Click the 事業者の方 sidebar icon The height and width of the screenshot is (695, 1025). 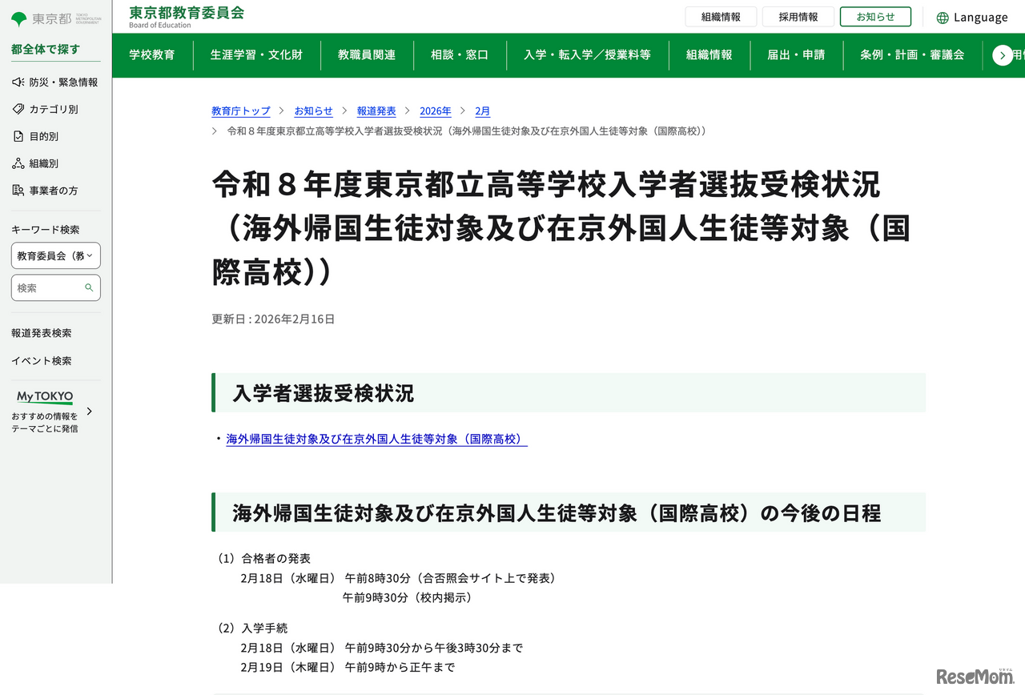coord(18,190)
